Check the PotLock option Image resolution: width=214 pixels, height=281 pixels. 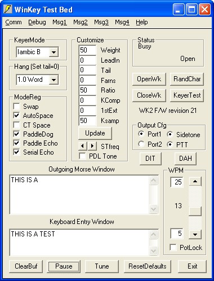[x=173, y=247]
